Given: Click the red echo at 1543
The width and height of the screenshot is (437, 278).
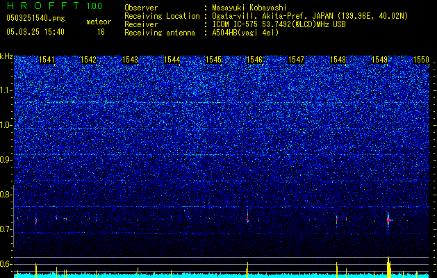Looking at the screenshot, I should pyautogui.click(x=138, y=220).
